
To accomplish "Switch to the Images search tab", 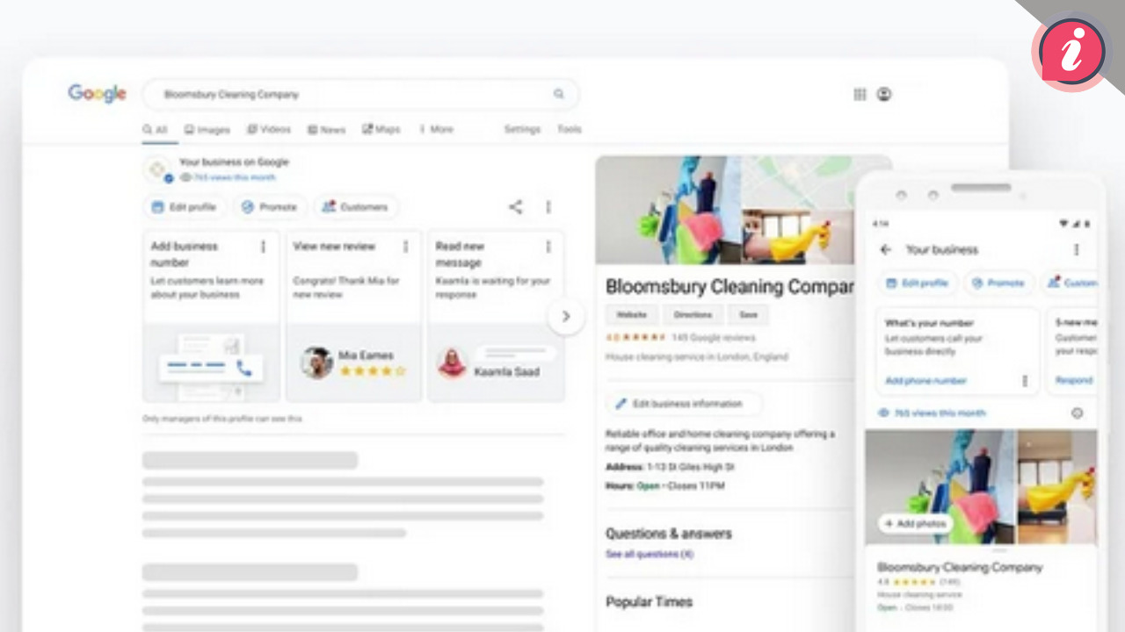I will pyautogui.click(x=207, y=130).
